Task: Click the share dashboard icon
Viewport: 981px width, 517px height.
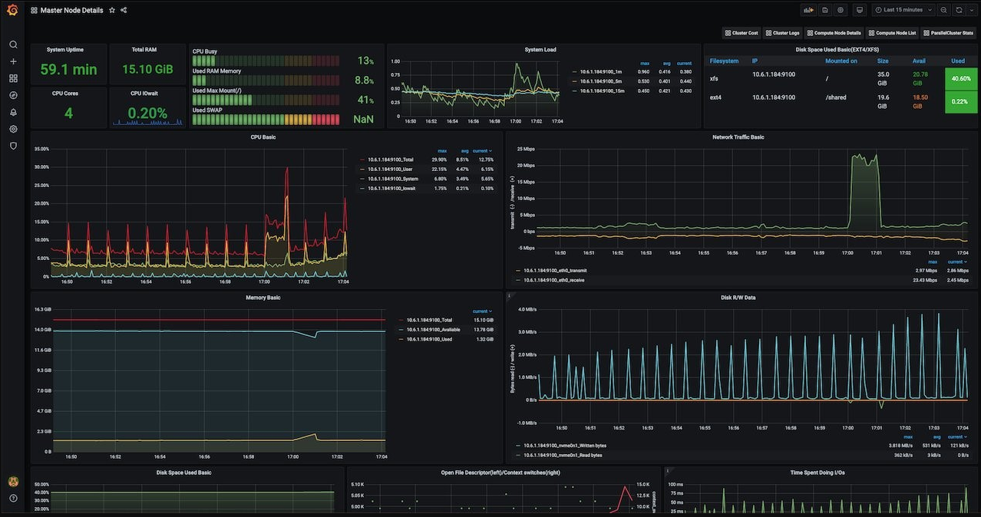Action: tap(124, 10)
